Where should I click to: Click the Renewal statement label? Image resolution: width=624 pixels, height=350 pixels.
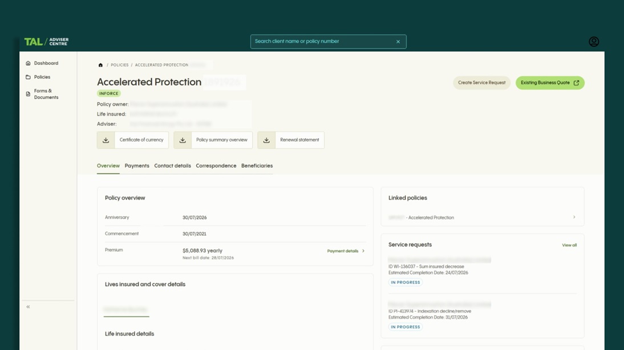(299, 140)
